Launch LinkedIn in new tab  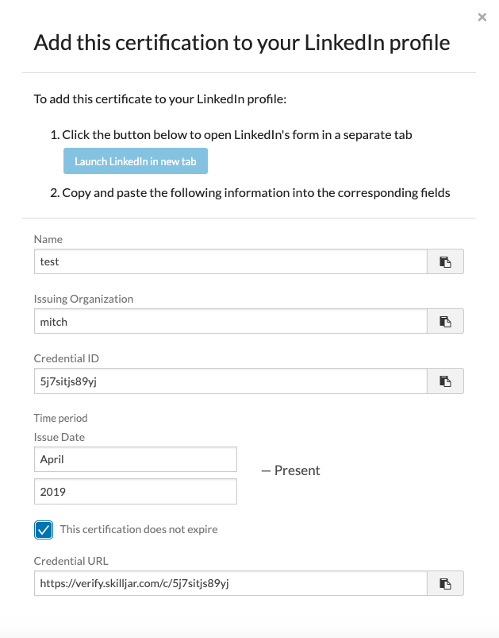pos(136,161)
